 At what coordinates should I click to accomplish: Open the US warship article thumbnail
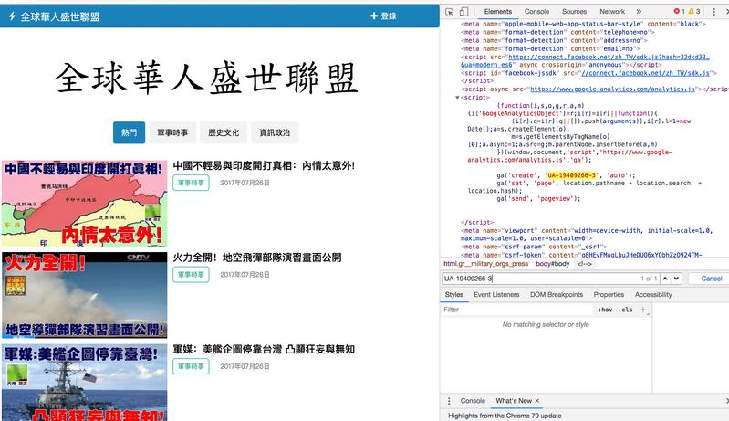(x=85, y=383)
